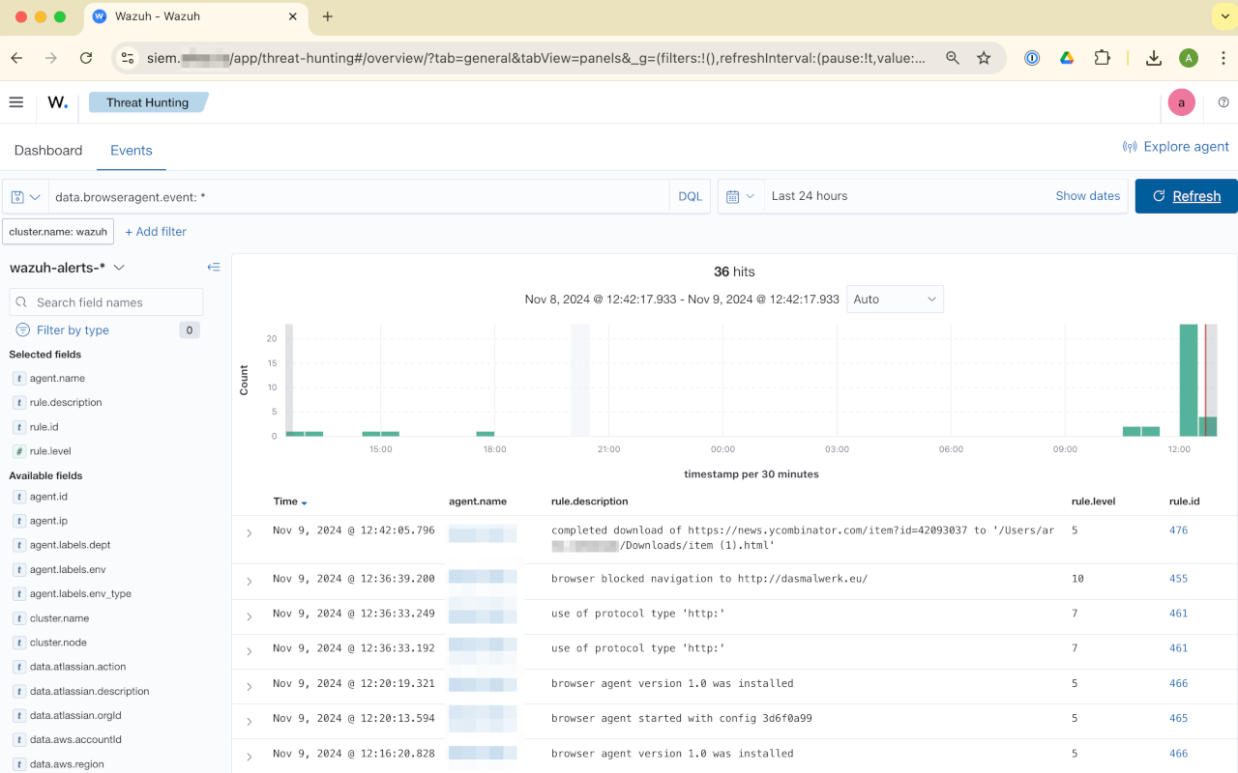Open the Filter by type options
The image size is (1238, 773).
pyautogui.click(x=62, y=329)
